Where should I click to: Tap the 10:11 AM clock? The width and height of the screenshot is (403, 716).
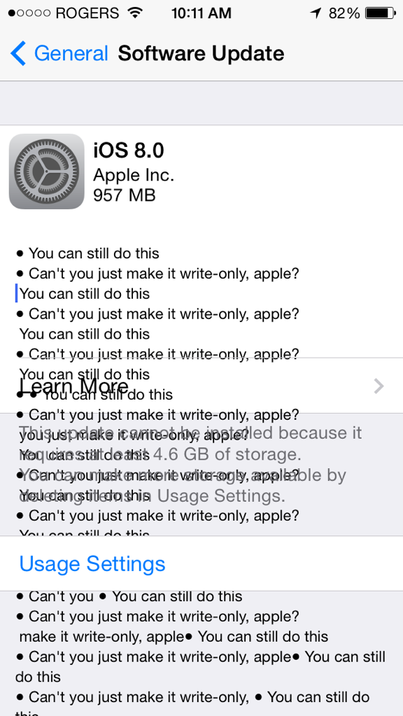coord(201,13)
